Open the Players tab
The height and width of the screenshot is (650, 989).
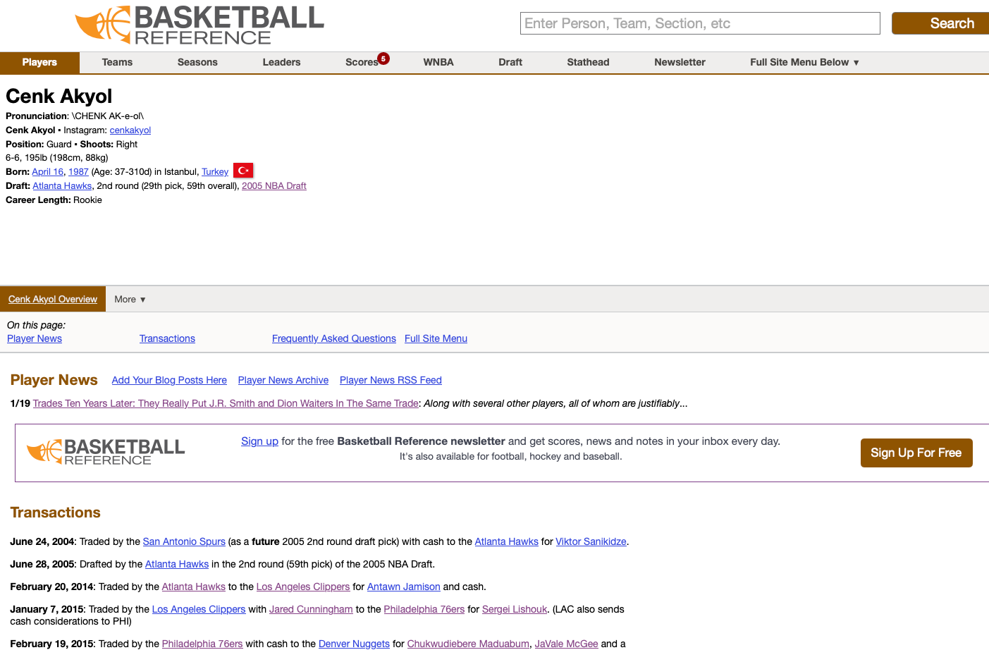39,62
